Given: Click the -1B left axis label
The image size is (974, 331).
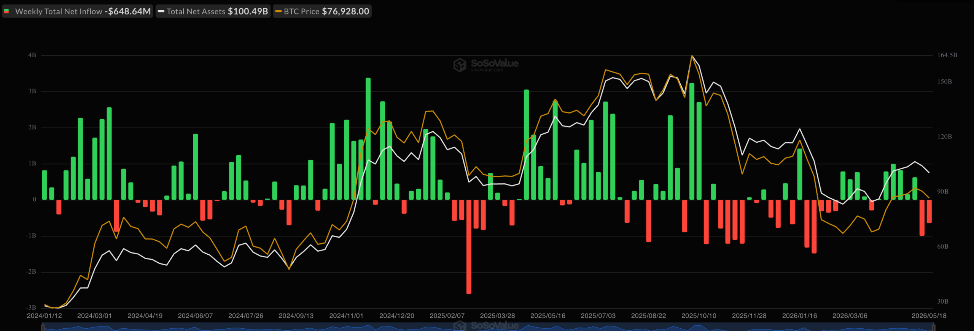Looking at the screenshot, I should point(31,236).
